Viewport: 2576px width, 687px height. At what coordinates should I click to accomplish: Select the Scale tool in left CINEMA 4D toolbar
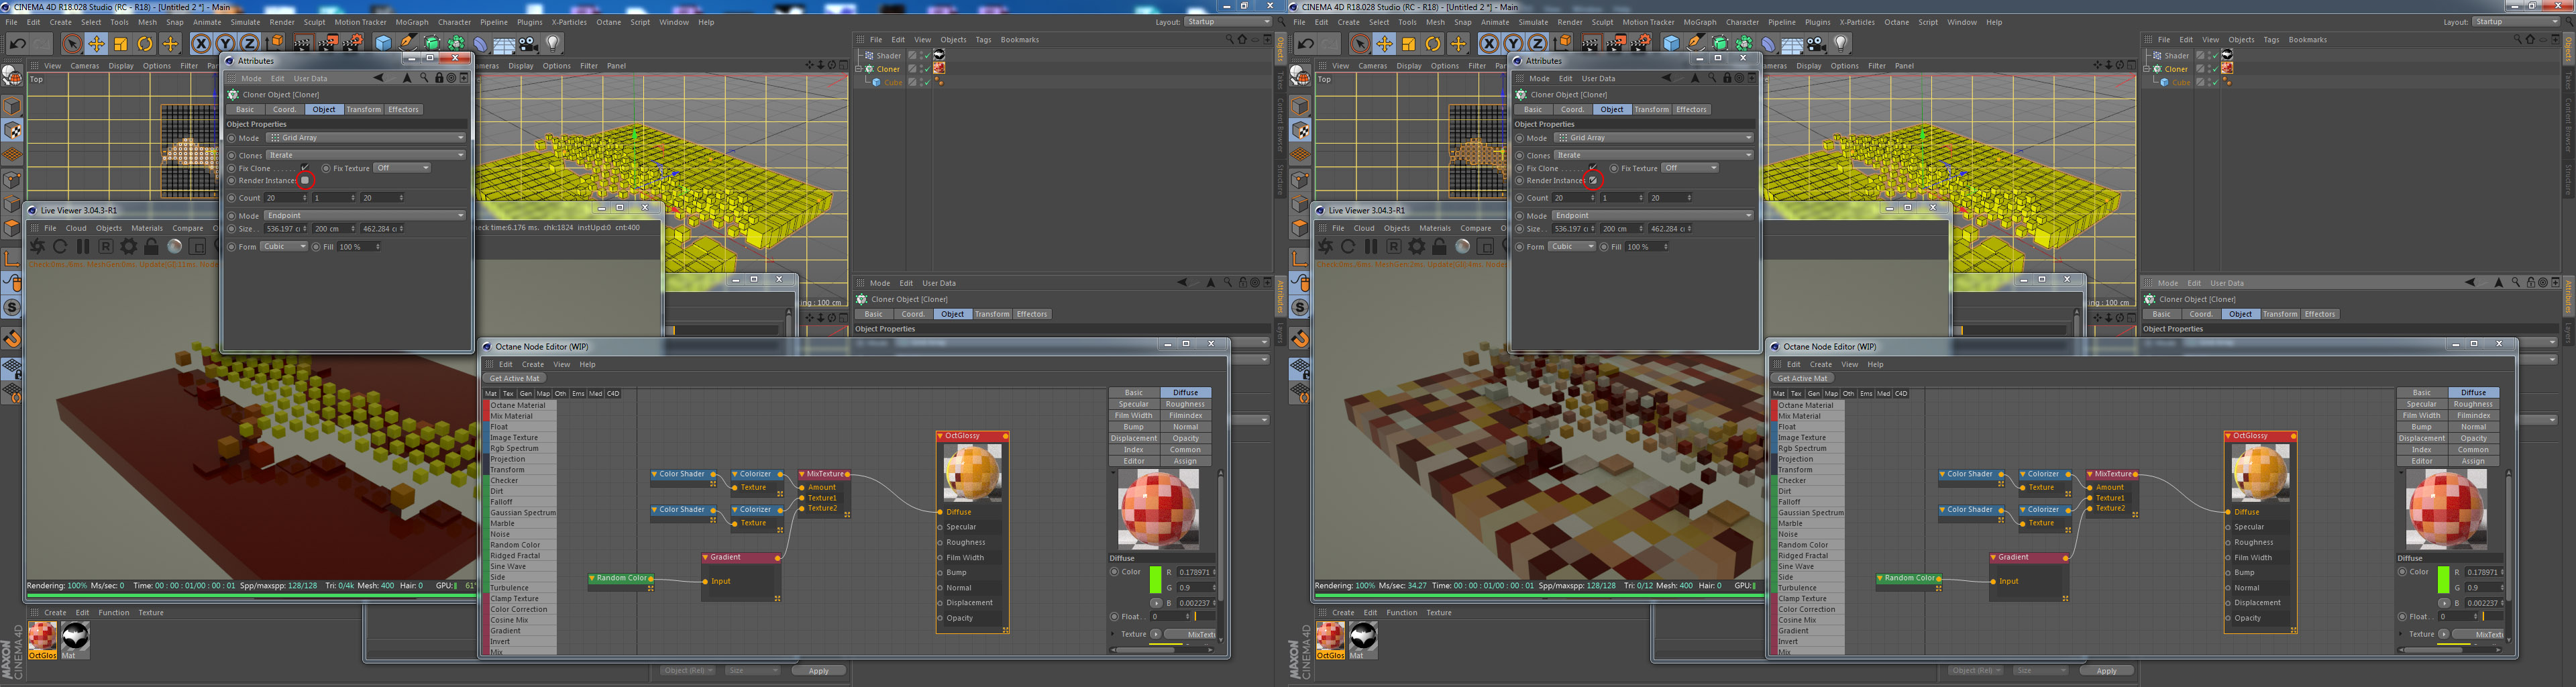(121, 43)
